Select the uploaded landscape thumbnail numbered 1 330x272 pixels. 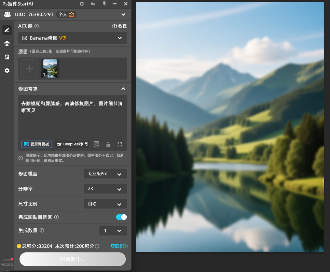pos(50,69)
